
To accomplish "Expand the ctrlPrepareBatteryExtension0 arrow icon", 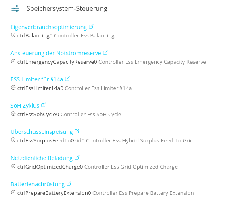I will (13, 193).
